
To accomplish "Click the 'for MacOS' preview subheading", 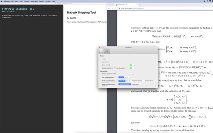I will pos(71,18).
